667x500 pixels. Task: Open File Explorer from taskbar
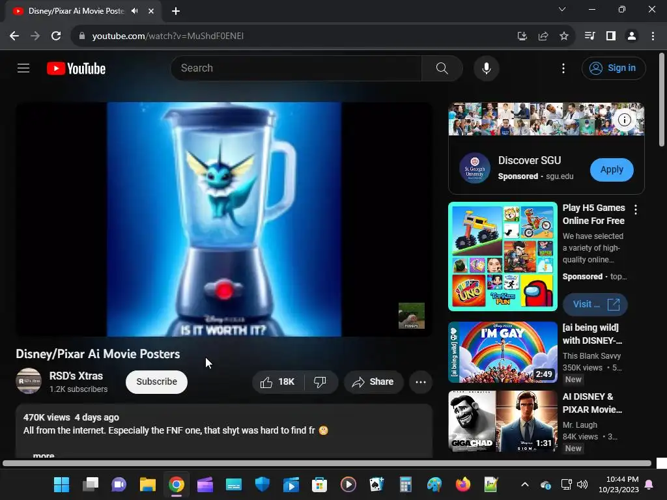[x=148, y=484]
